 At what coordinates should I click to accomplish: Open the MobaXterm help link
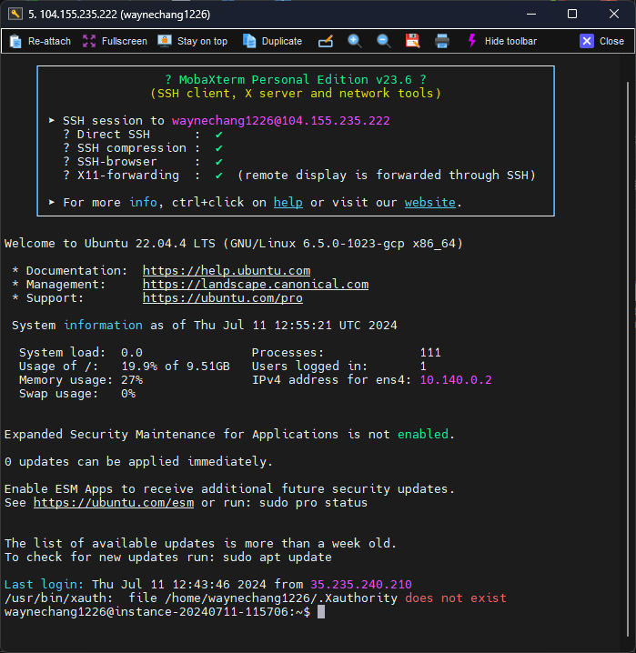tap(288, 203)
